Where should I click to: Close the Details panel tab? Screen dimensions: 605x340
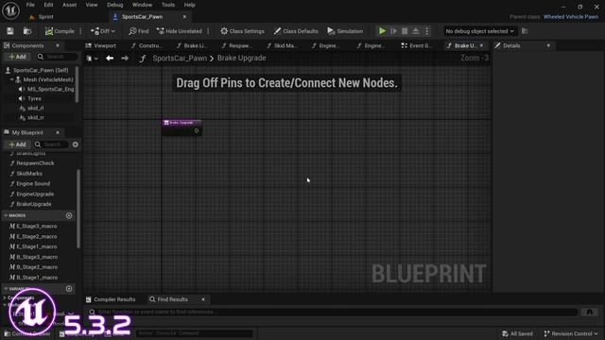point(548,45)
